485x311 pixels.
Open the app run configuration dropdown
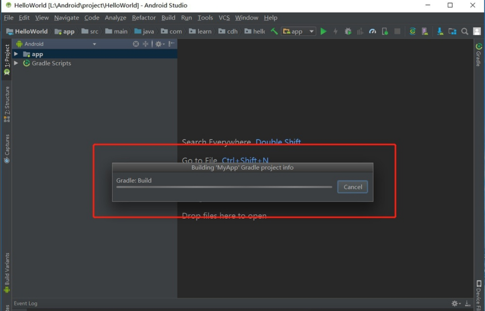(298, 31)
